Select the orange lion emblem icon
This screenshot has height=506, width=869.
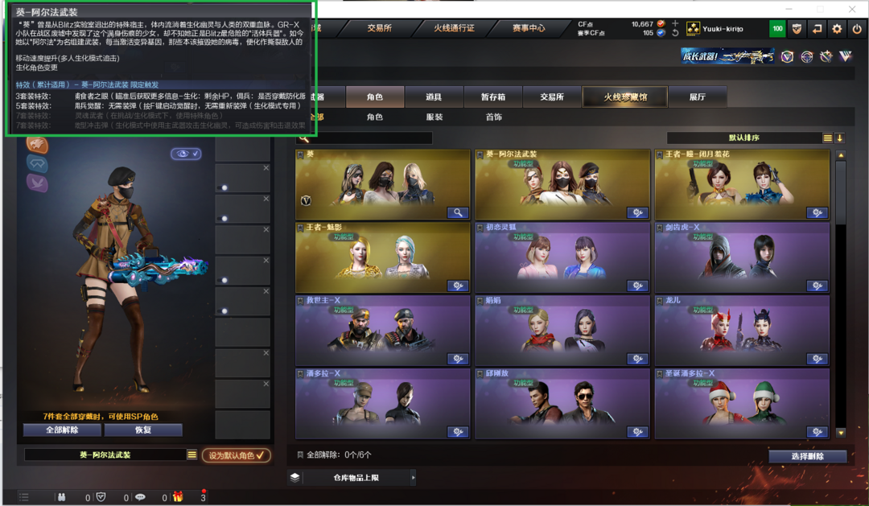click(37, 145)
